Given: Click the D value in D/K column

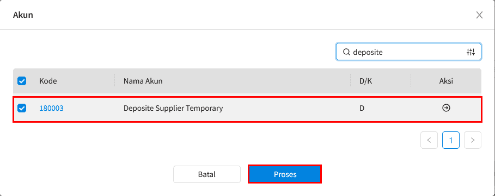Looking at the screenshot, I should pyautogui.click(x=362, y=108).
